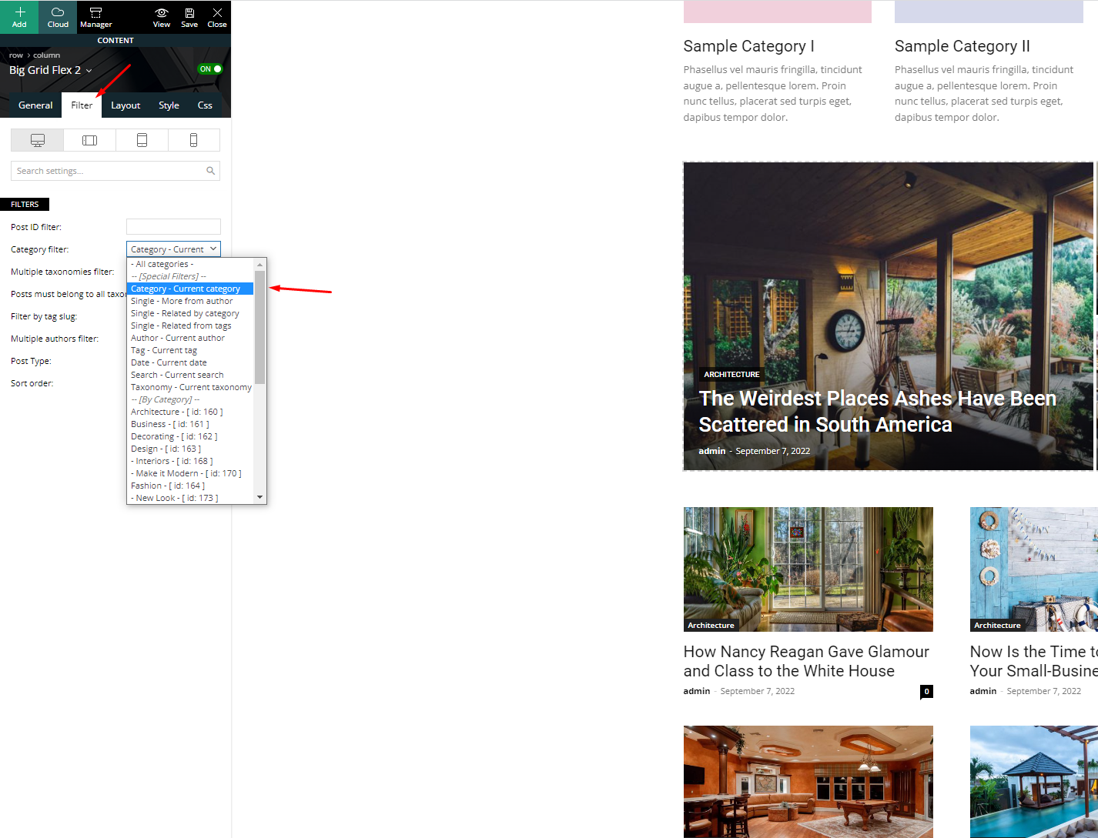Select Interiors id 168 subcategory
The height and width of the screenshot is (838, 1098).
[190, 461]
